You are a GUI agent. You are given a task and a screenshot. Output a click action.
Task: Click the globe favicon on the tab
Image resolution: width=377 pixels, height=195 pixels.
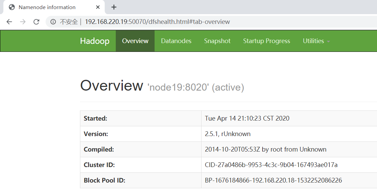point(12,7)
